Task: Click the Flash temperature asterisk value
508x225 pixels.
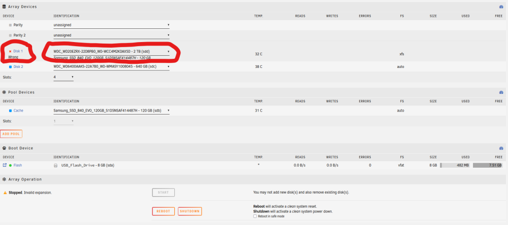Action: pos(259,165)
